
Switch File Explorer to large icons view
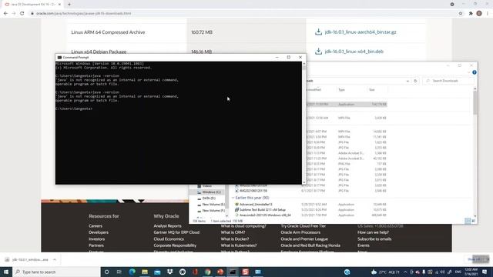tap(473, 221)
